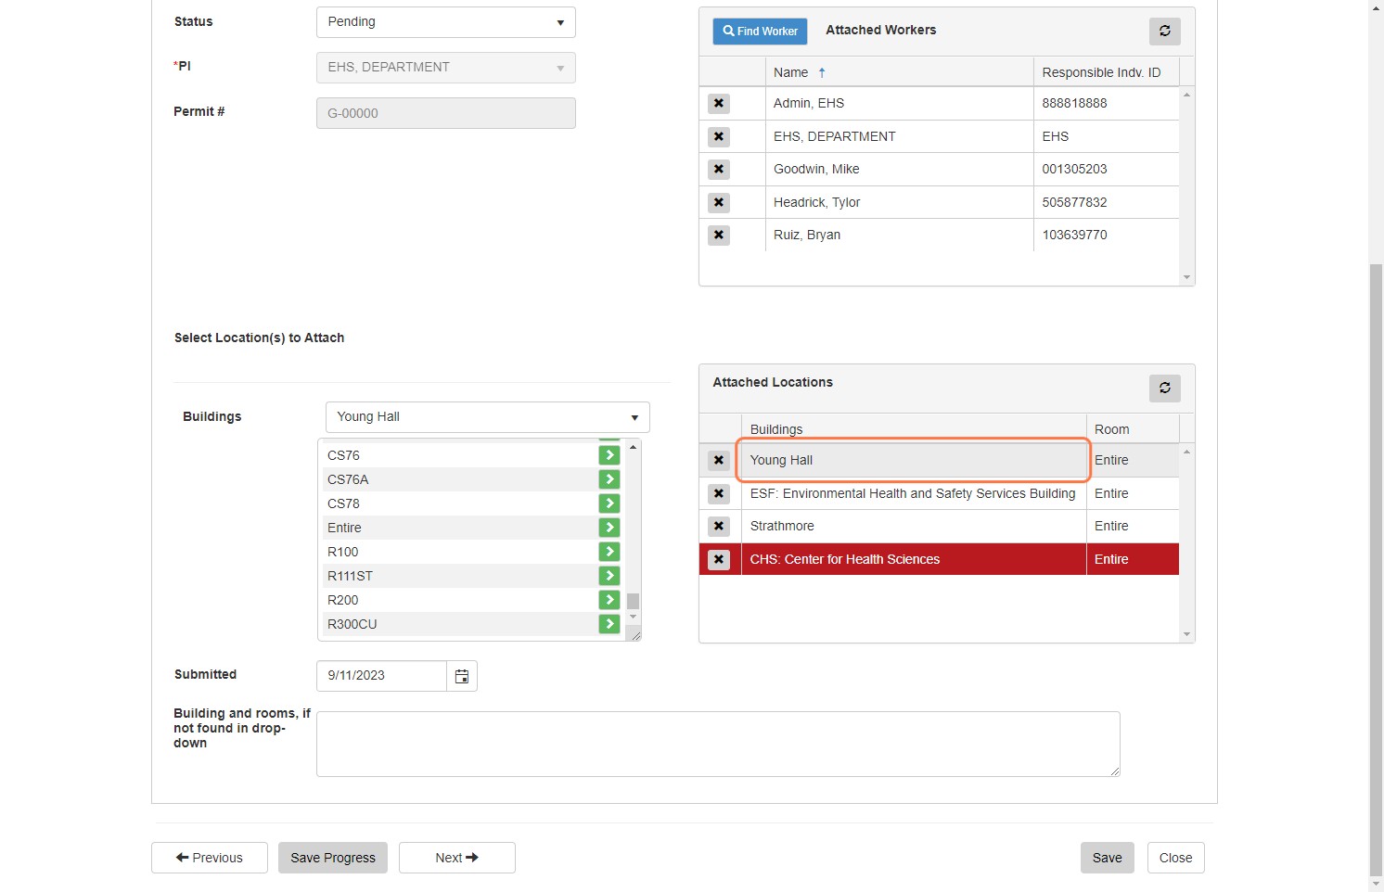Image resolution: width=1384 pixels, height=892 pixels.
Task: Remove EHS, DEPARTMENT worker row
Action: click(719, 137)
